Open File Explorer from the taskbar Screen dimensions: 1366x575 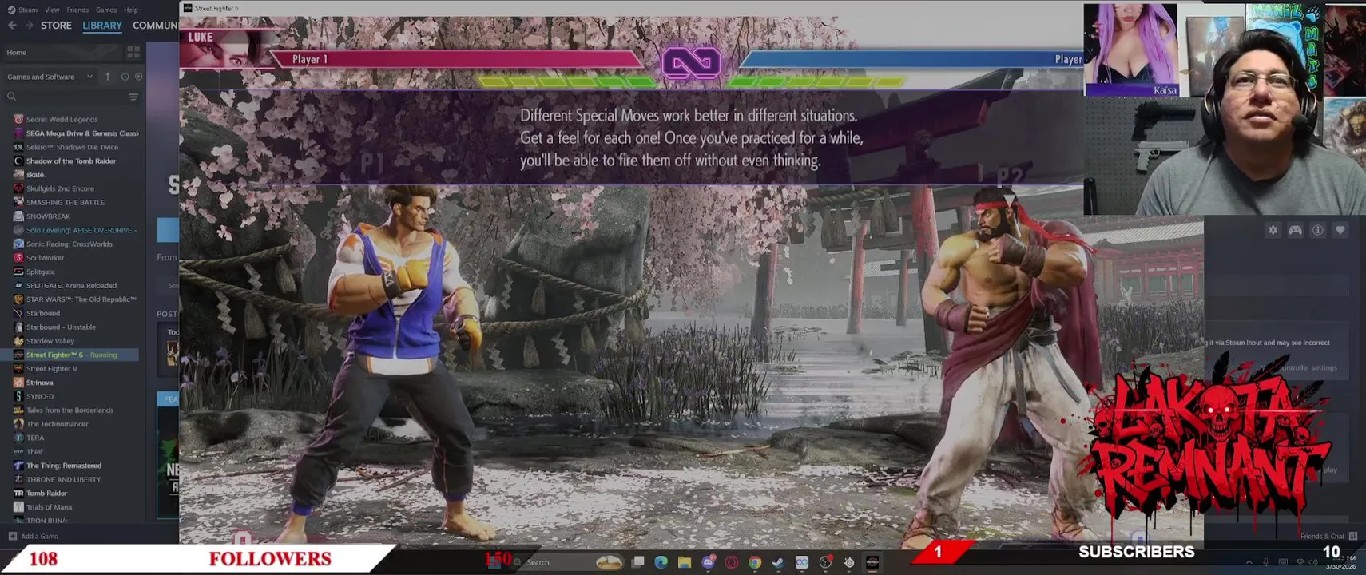coord(685,562)
